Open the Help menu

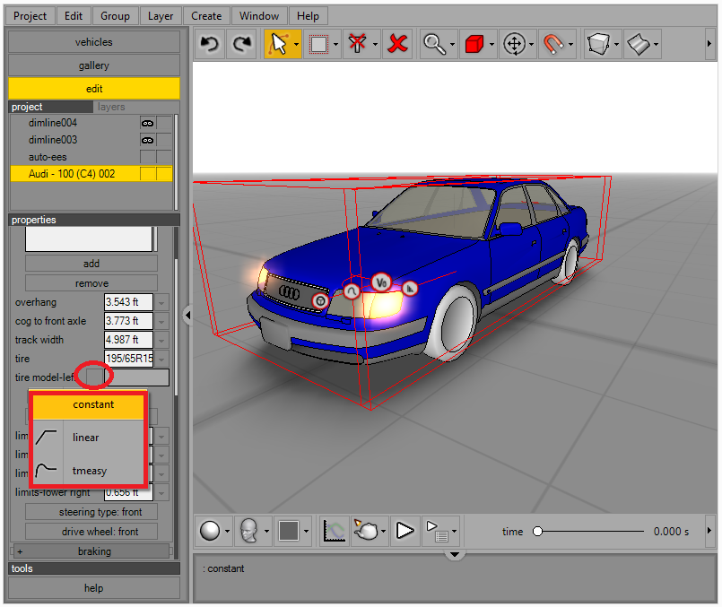tap(308, 16)
